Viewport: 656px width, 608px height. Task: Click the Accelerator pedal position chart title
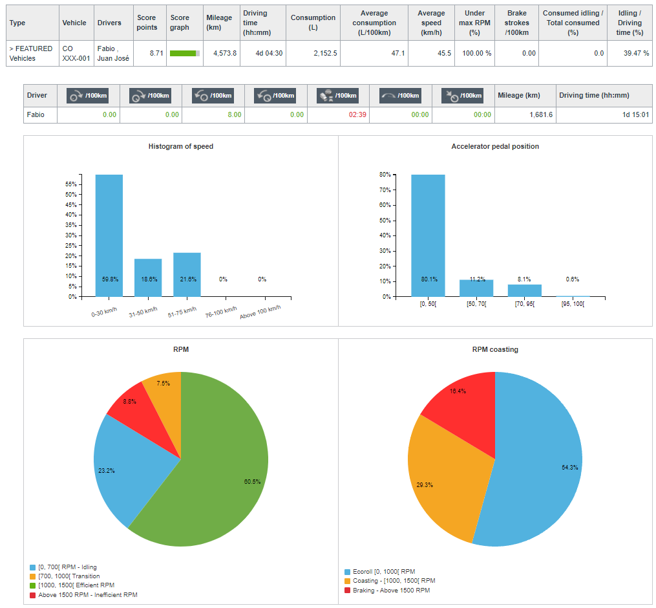(x=495, y=146)
